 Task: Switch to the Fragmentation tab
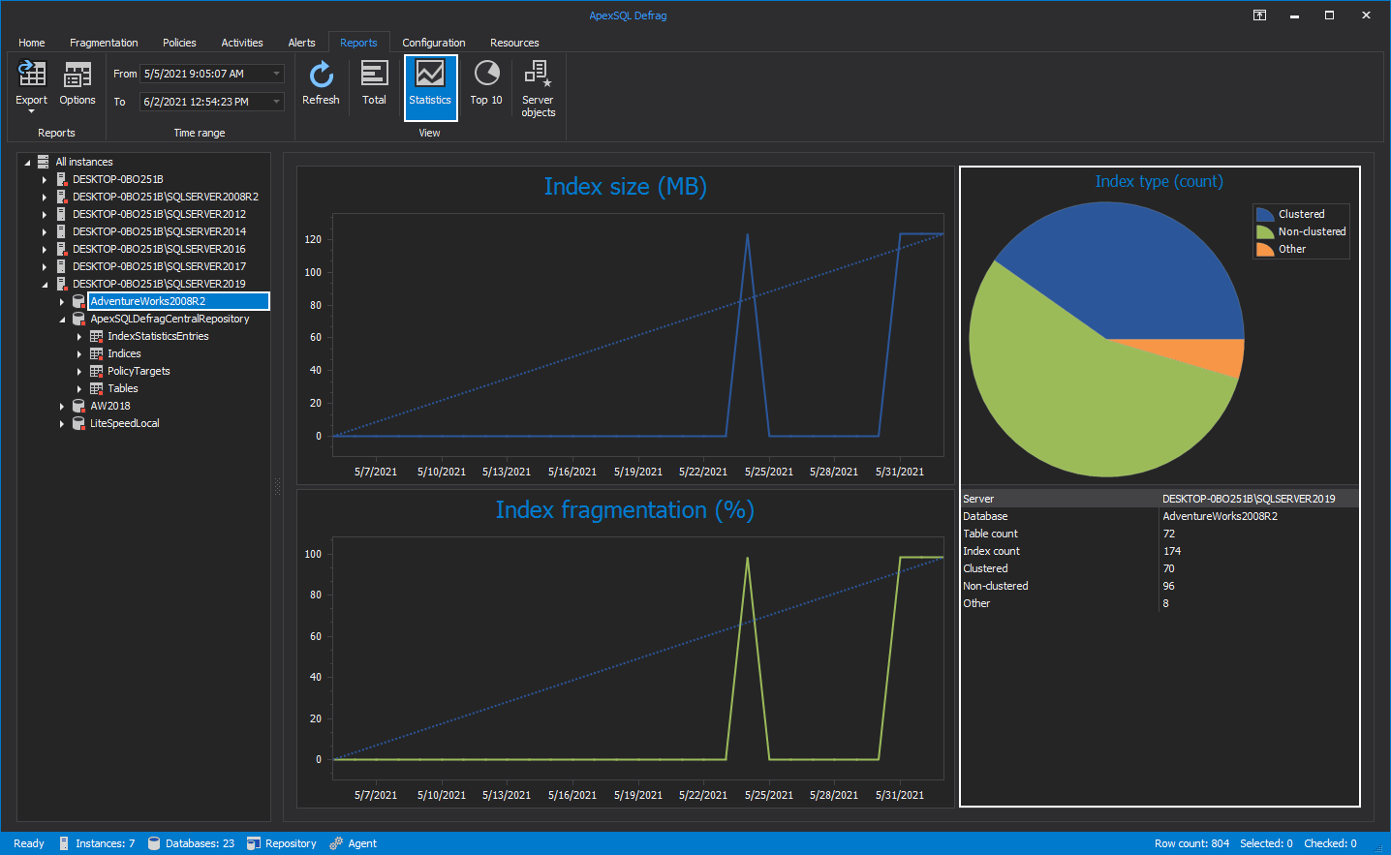click(104, 43)
